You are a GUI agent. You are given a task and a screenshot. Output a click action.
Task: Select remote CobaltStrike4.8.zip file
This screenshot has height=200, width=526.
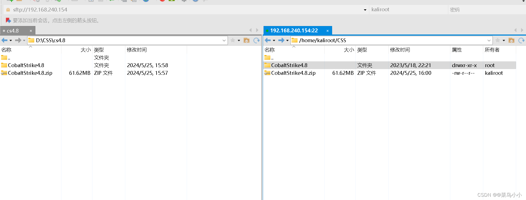[x=290, y=73]
